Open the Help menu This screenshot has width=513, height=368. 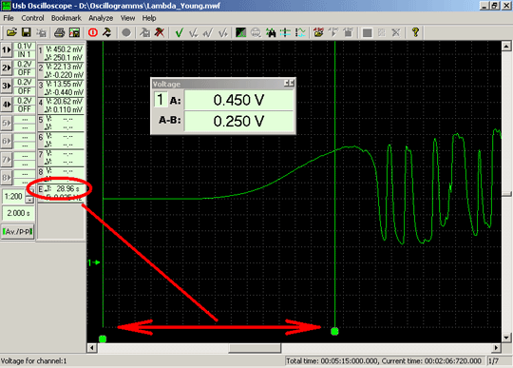click(x=149, y=18)
